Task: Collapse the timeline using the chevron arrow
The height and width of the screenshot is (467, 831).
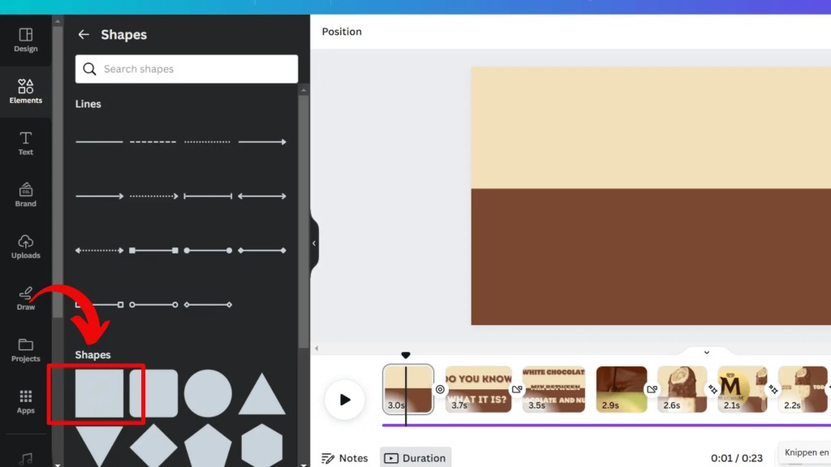Action: [704, 352]
